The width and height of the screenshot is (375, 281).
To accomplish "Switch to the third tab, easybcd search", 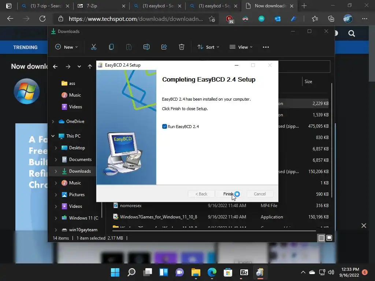I will pyautogui.click(x=157, y=6).
